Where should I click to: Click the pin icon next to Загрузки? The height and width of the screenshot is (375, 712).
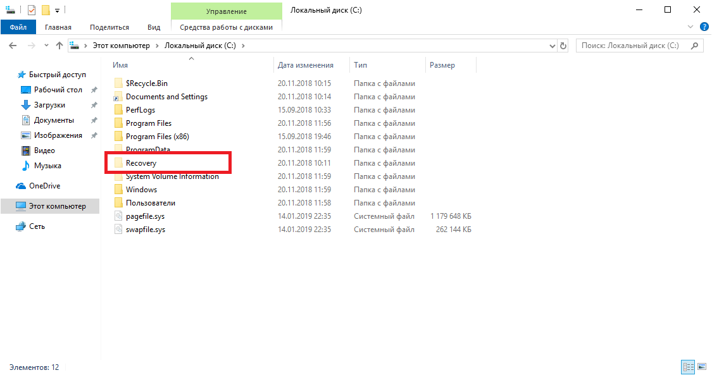[x=94, y=105]
